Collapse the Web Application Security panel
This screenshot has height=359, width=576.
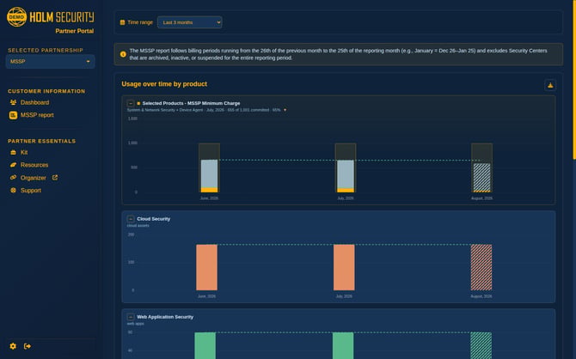coord(131,317)
